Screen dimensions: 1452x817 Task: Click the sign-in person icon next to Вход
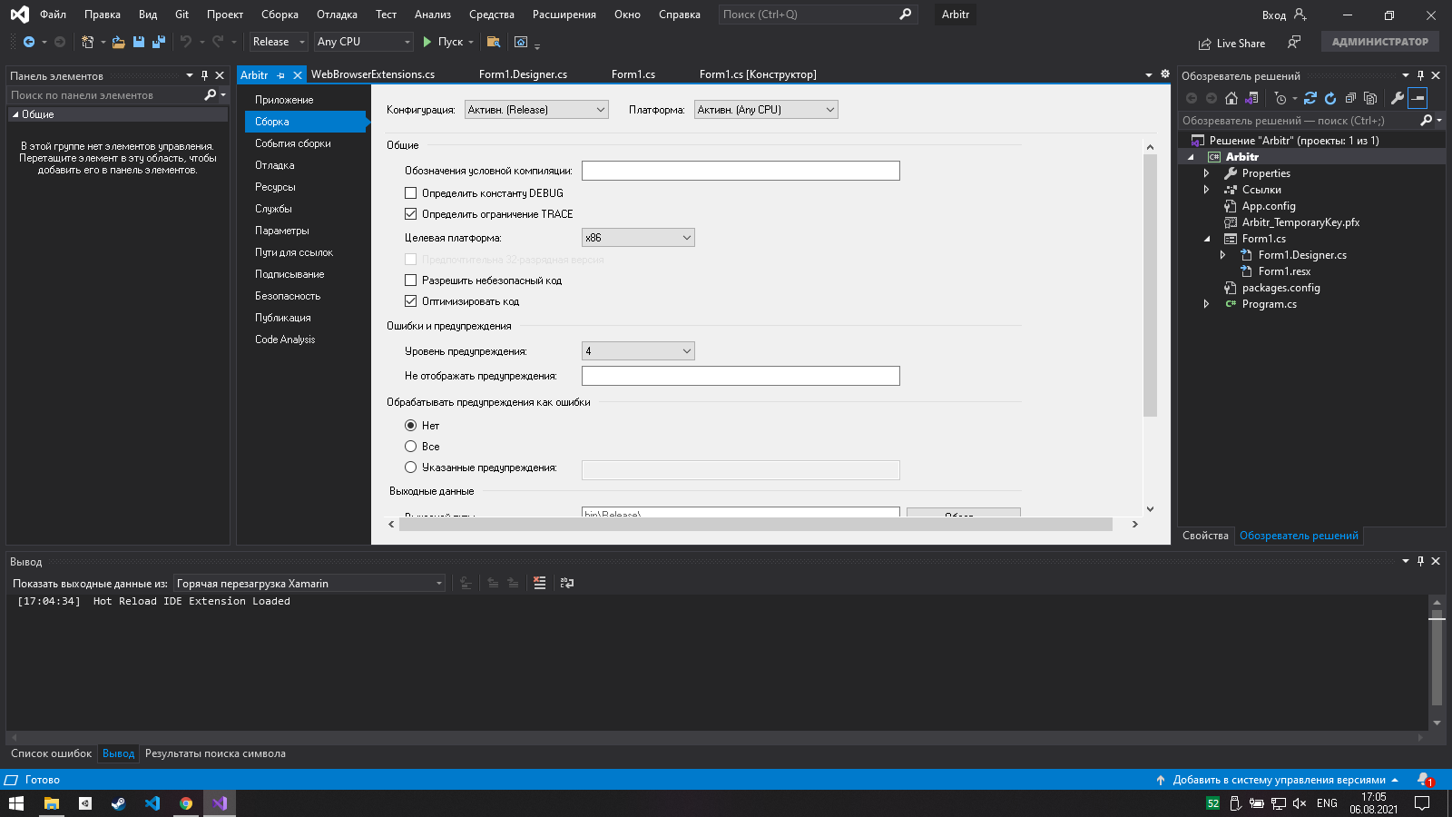click(x=1300, y=15)
